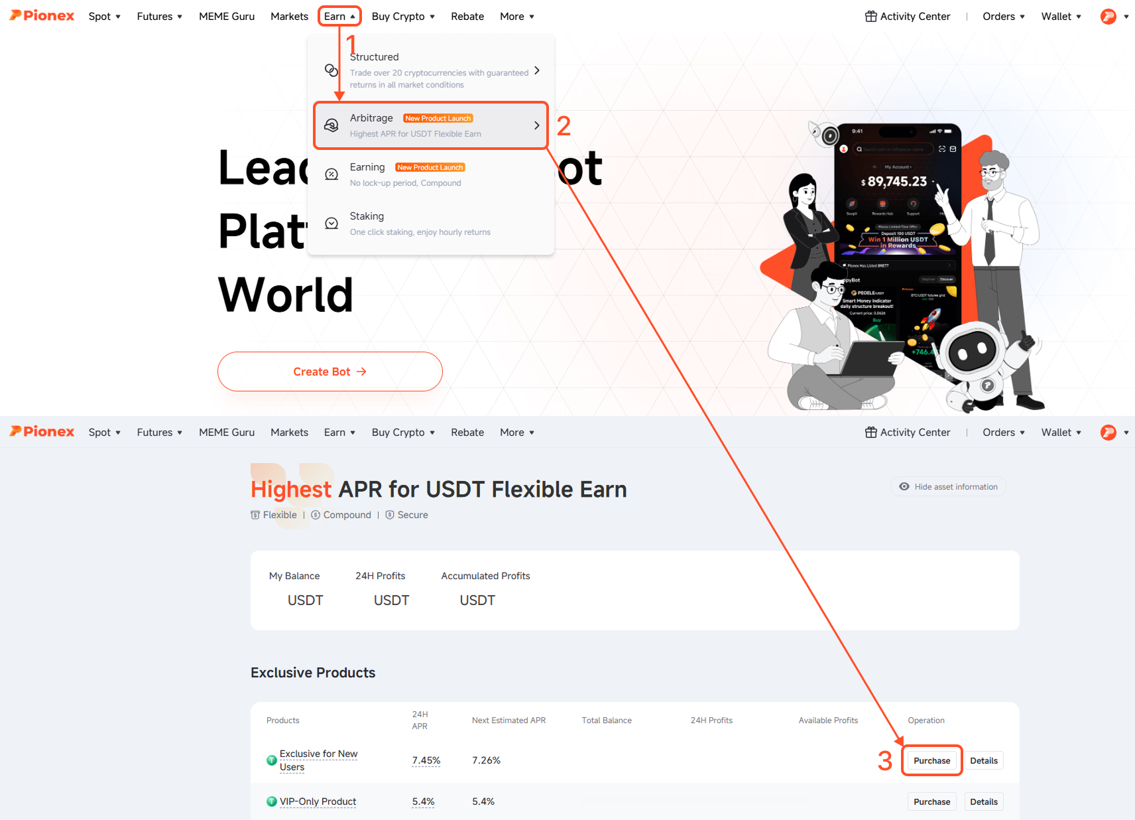Click the Accumulated Profits label
Screen dimensions: 1135x820
[x=485, y=576]
